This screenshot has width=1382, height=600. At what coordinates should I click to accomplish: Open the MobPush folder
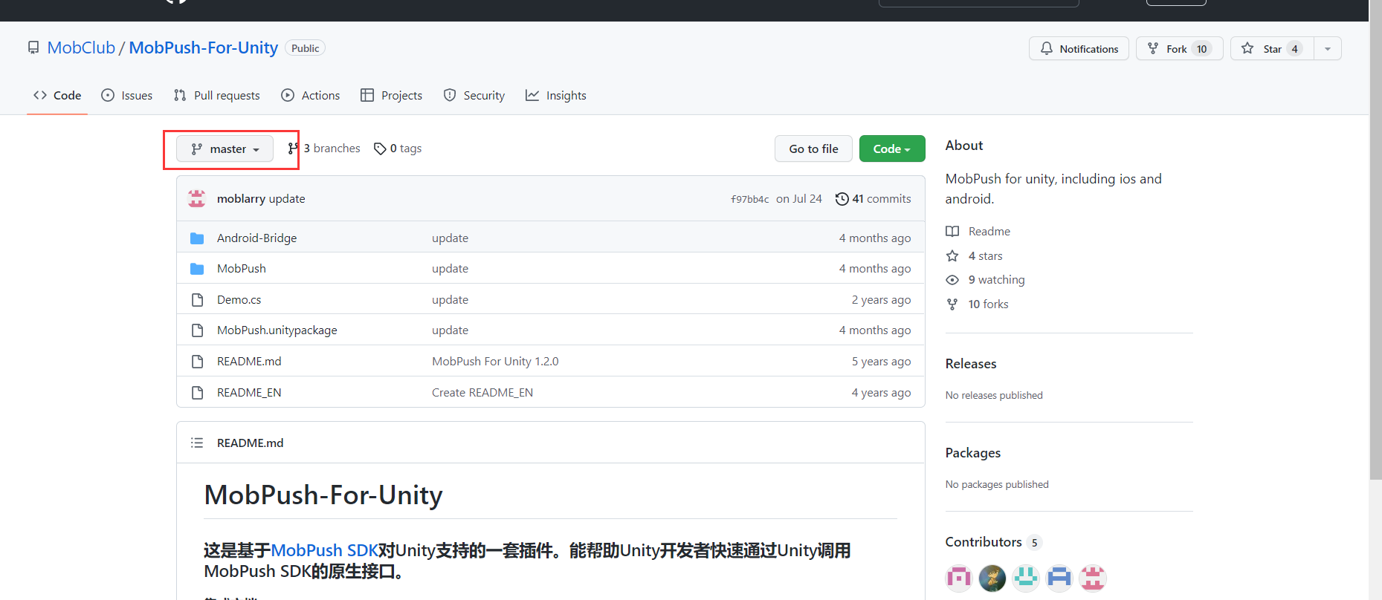pos(241,268)
